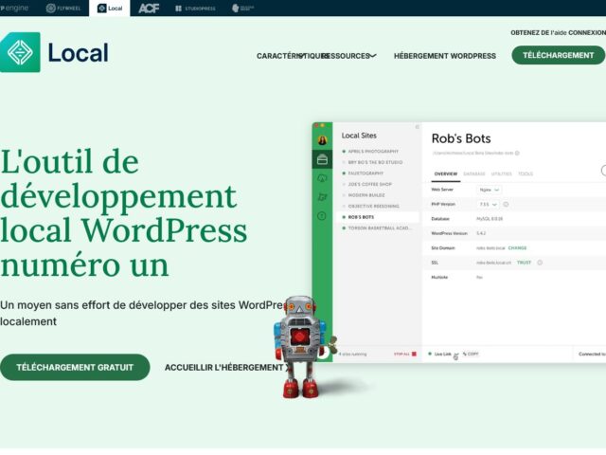Screen dimensions: 606x455
Task: Toggle the Live Link status dot
Action: click(x=430, y=354)
